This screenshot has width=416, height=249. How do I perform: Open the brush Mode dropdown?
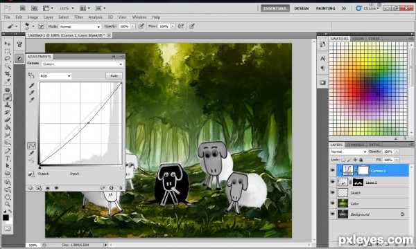pyautogui.click(x=80, y=26)
